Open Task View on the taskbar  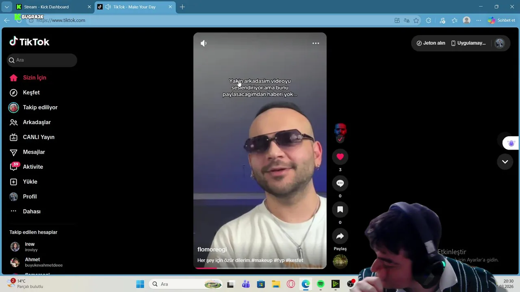click(231, 284)
